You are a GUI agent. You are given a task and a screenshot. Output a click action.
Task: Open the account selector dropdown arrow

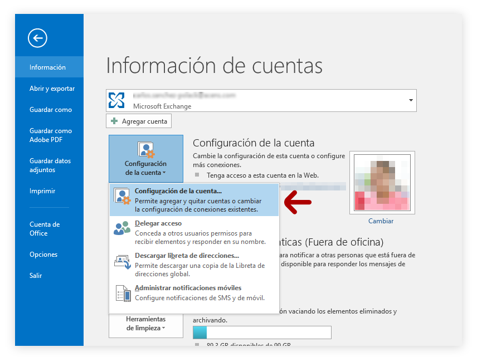411,100
